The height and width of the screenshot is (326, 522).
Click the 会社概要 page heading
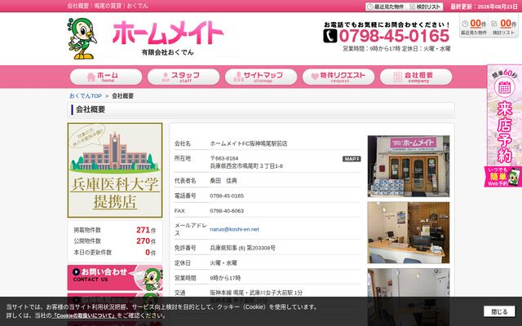tap(91, 109)
